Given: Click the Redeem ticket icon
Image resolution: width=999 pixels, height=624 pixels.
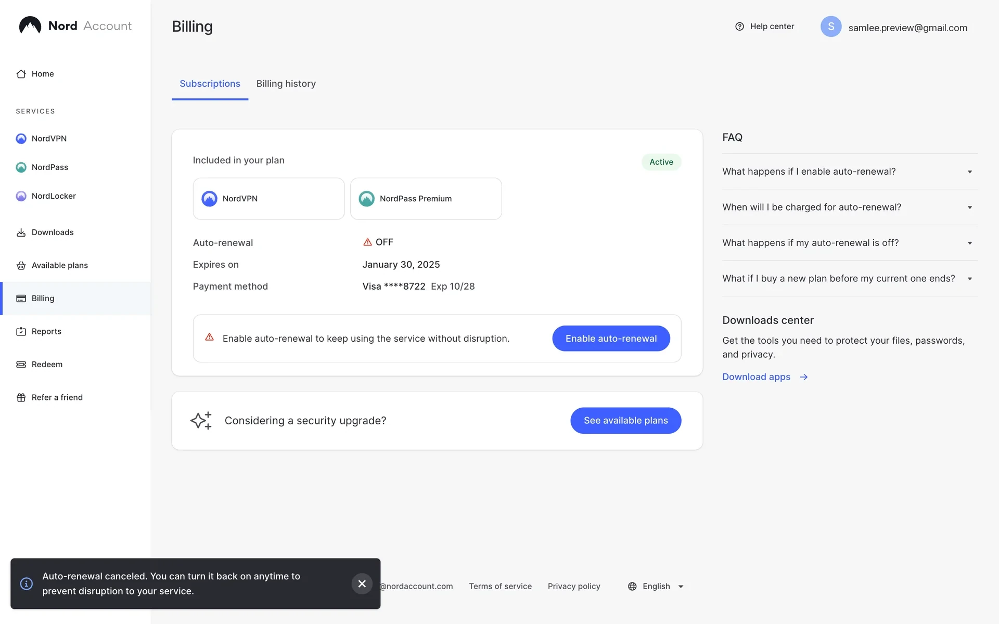Looking at the screenshot, I should coord(21,365).
